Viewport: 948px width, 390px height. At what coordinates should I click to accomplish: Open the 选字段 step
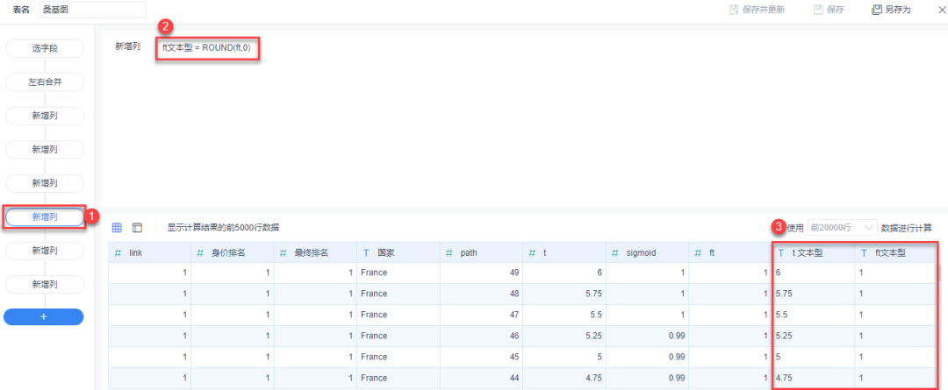point(45,48)
